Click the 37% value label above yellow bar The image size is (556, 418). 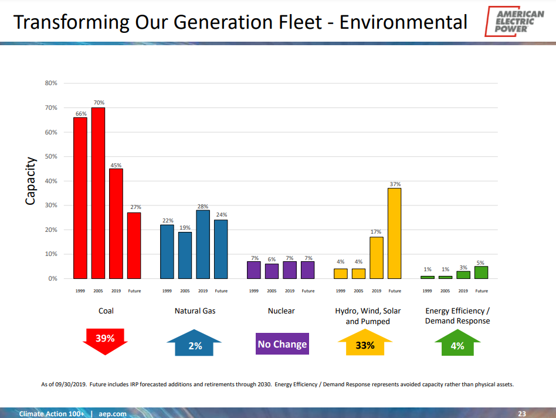point(395,184)
